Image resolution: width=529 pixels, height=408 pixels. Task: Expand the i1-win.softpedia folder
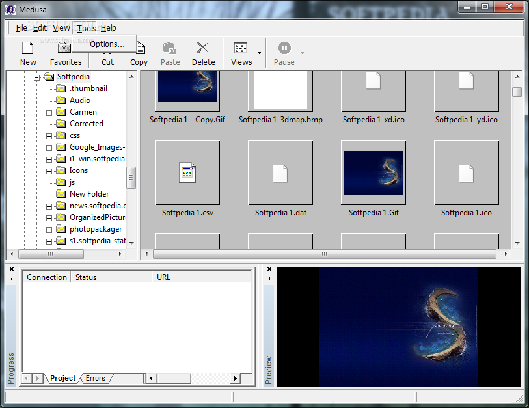pyautogui.click(x=49, y=159)
